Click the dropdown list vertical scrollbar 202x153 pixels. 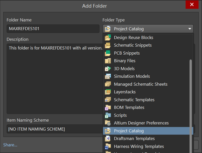(x=191, y=106)
